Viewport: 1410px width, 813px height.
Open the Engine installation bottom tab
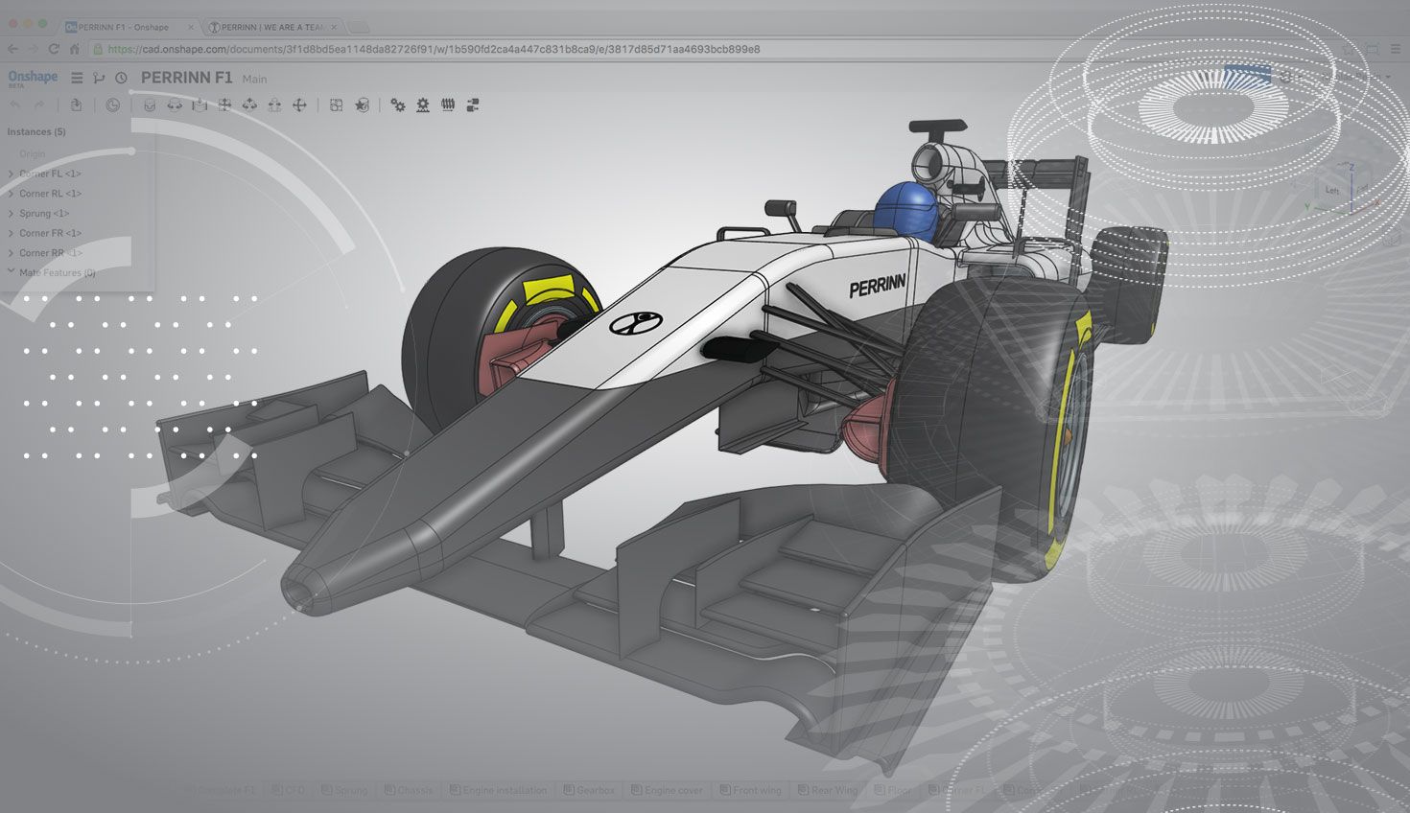(504, 791)
